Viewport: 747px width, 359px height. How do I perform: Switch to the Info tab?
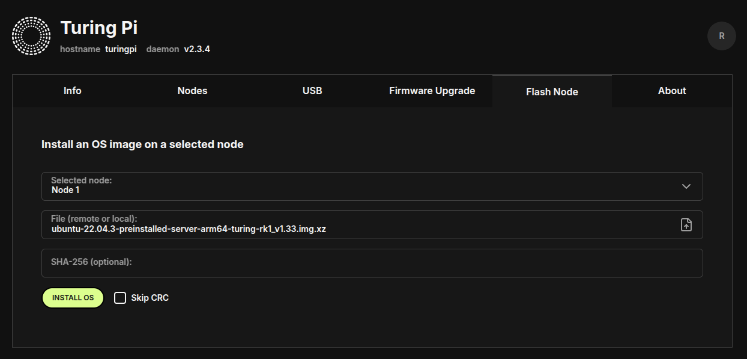coord(72,91)
